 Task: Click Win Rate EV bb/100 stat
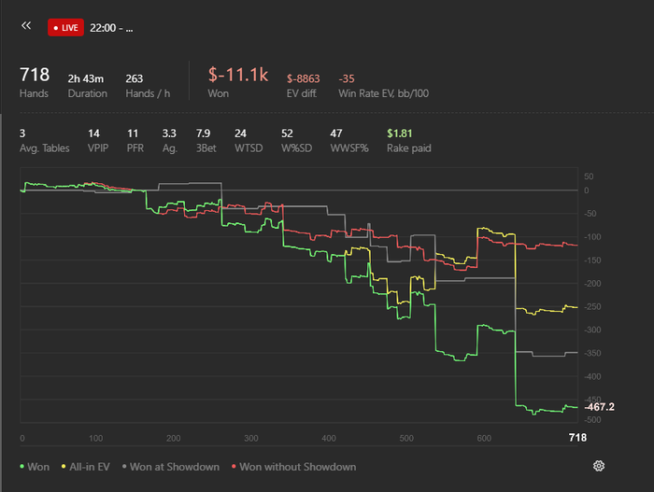click(x=383, y=86)
